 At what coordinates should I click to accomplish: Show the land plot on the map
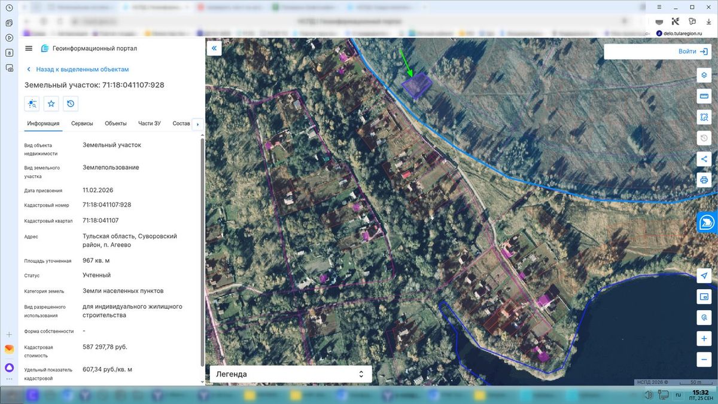tap(32, 104)
